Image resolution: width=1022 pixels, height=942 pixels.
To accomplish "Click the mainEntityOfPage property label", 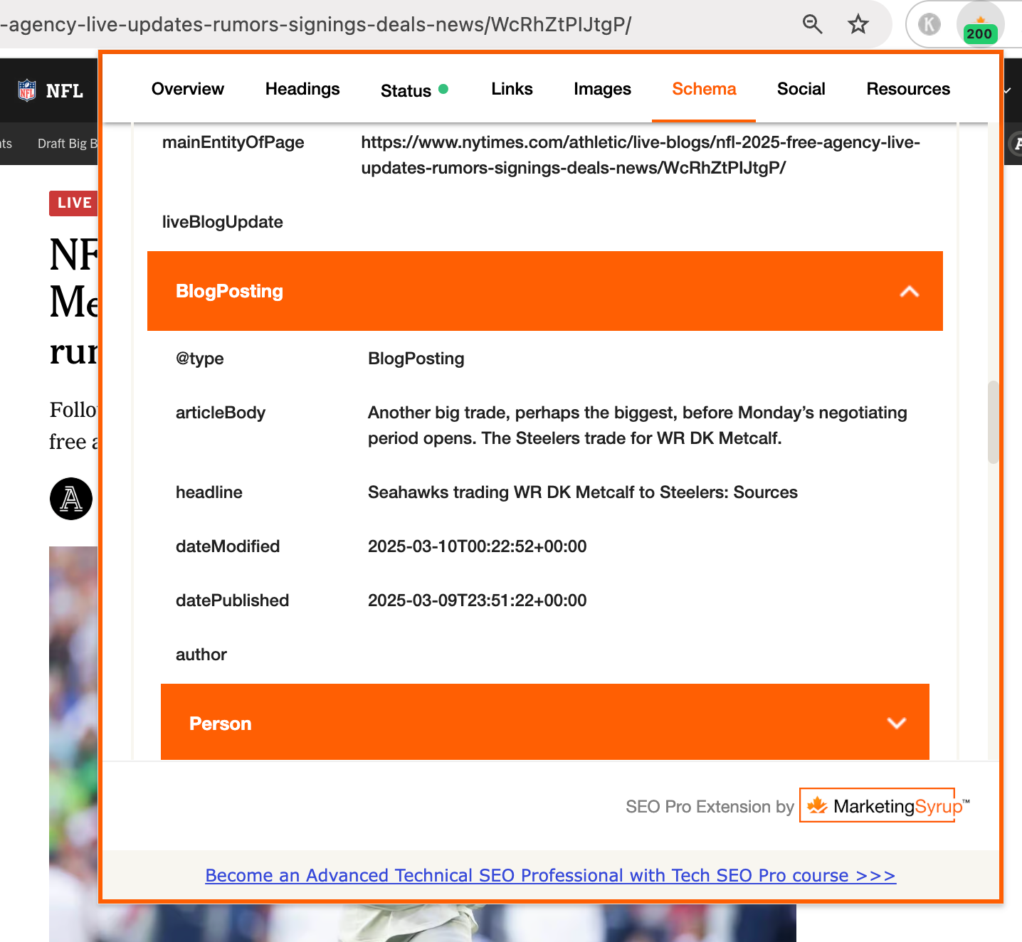I will (x=233, y=142).
